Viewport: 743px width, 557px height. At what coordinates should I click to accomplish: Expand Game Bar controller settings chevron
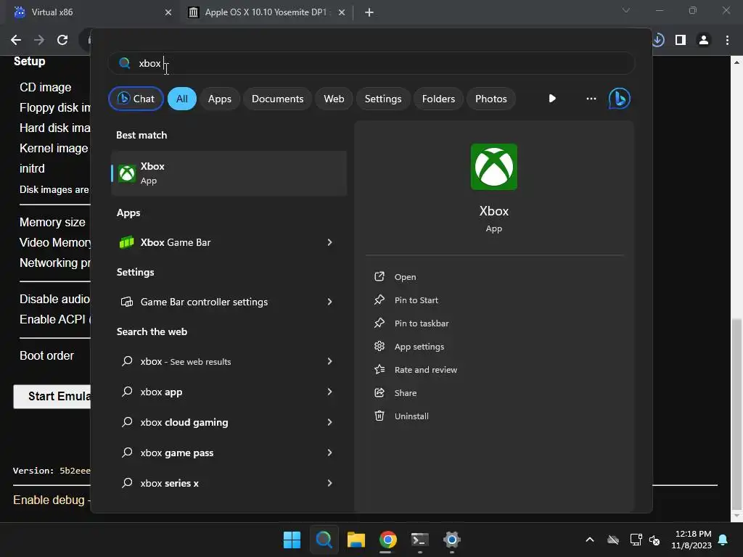[330, 302]
